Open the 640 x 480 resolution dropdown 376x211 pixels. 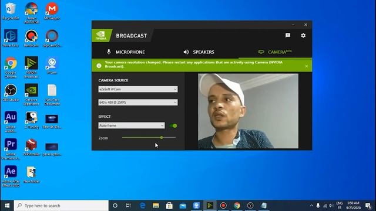pyautogui.click(x=138, y=103)
